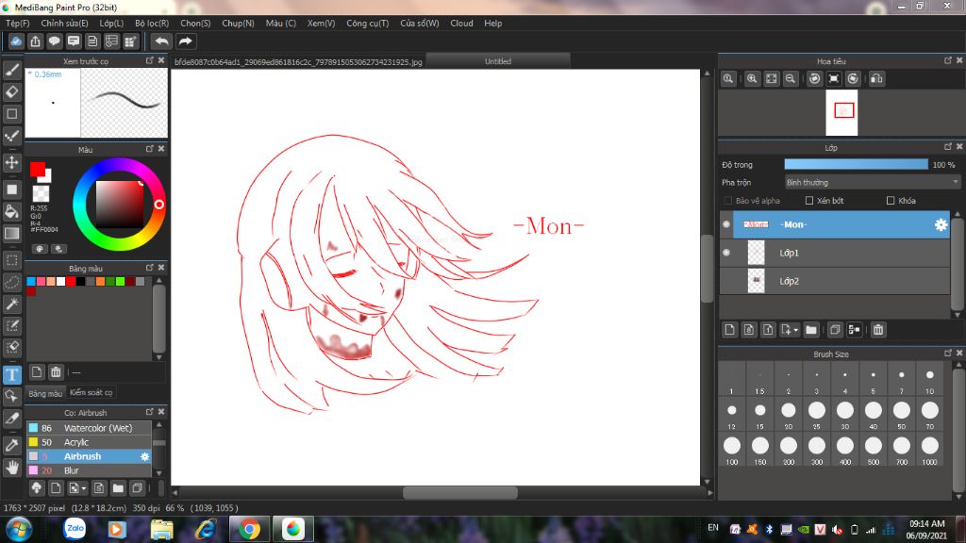Rotate canvas left in Navigator
The image size is (966, 543).
pos(814,79)
